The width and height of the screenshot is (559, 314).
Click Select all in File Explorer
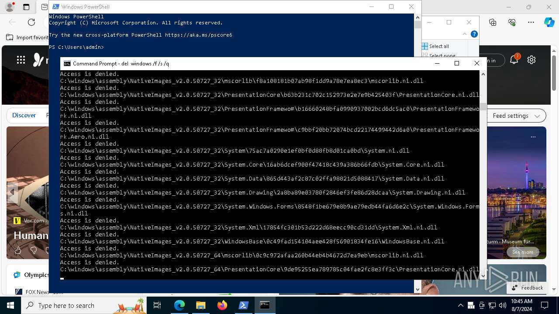(435, 46)
